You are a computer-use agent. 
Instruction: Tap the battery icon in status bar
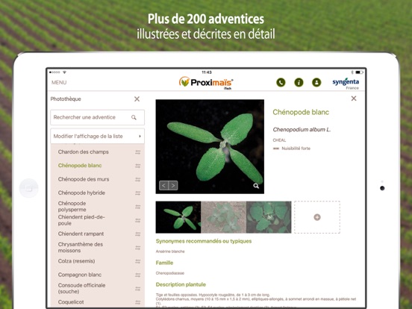(359, 72)
